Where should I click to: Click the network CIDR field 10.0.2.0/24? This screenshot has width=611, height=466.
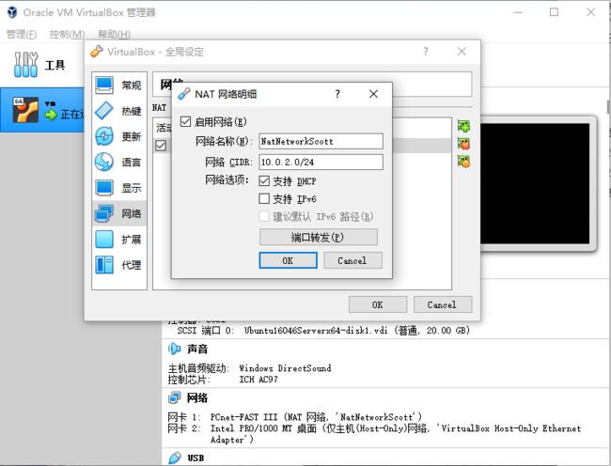pos(321,162)
